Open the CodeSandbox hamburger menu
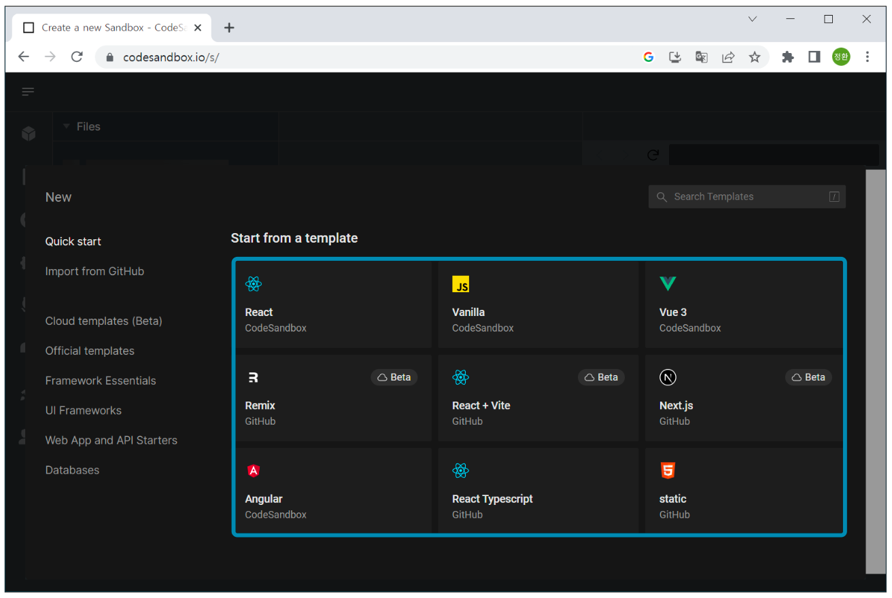The width and height of the screenshot is (892, 598). 28,92
